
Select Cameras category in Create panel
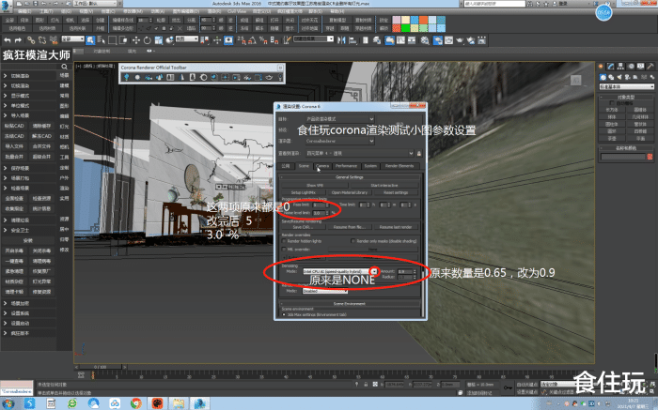coord(627,77)
